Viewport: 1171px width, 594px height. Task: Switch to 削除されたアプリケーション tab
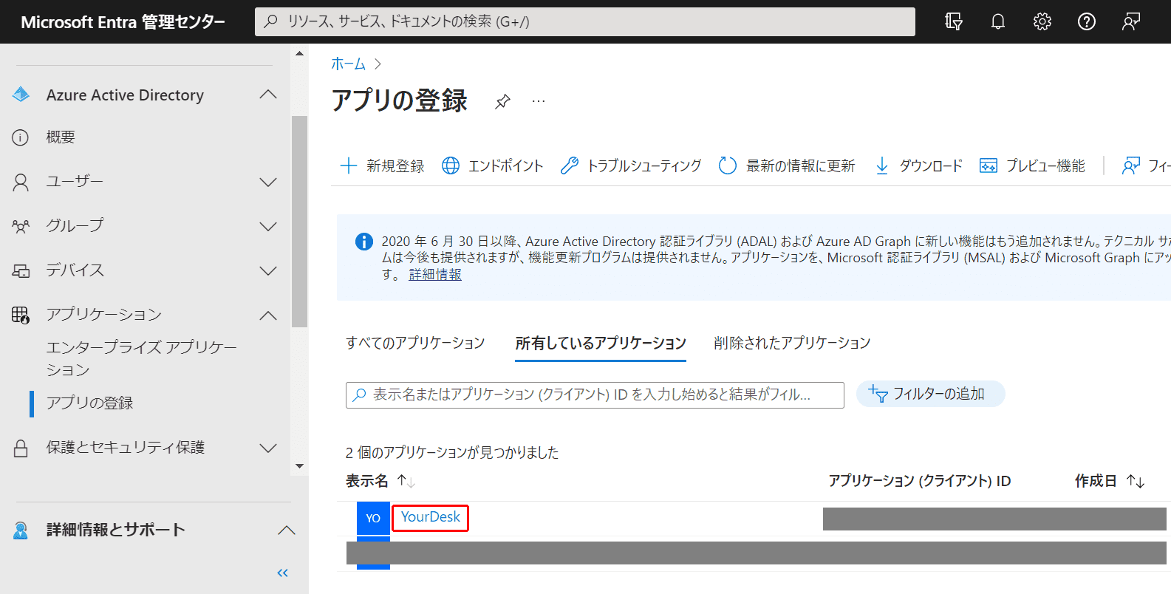[x=792, y=343]
